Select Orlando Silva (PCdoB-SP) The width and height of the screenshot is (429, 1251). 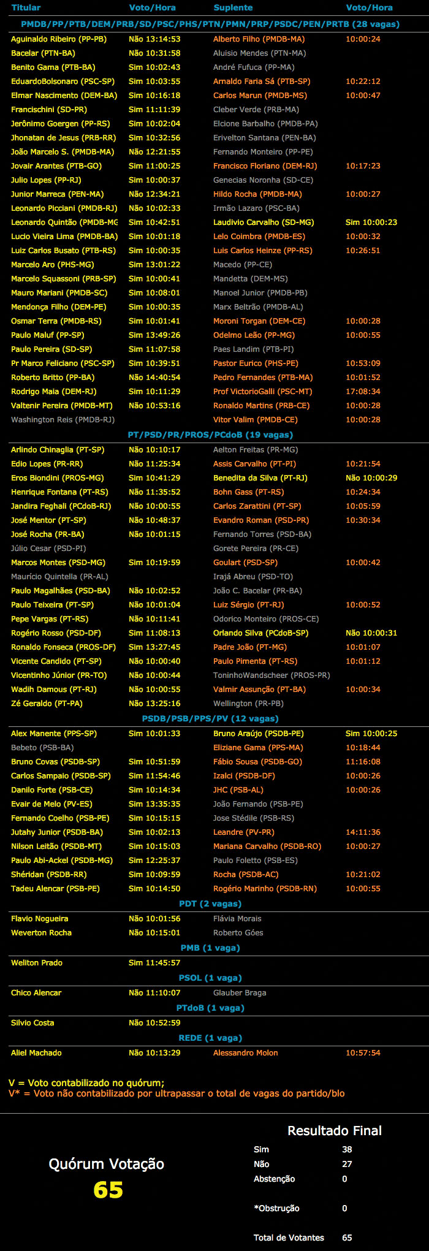pos(261,633)
